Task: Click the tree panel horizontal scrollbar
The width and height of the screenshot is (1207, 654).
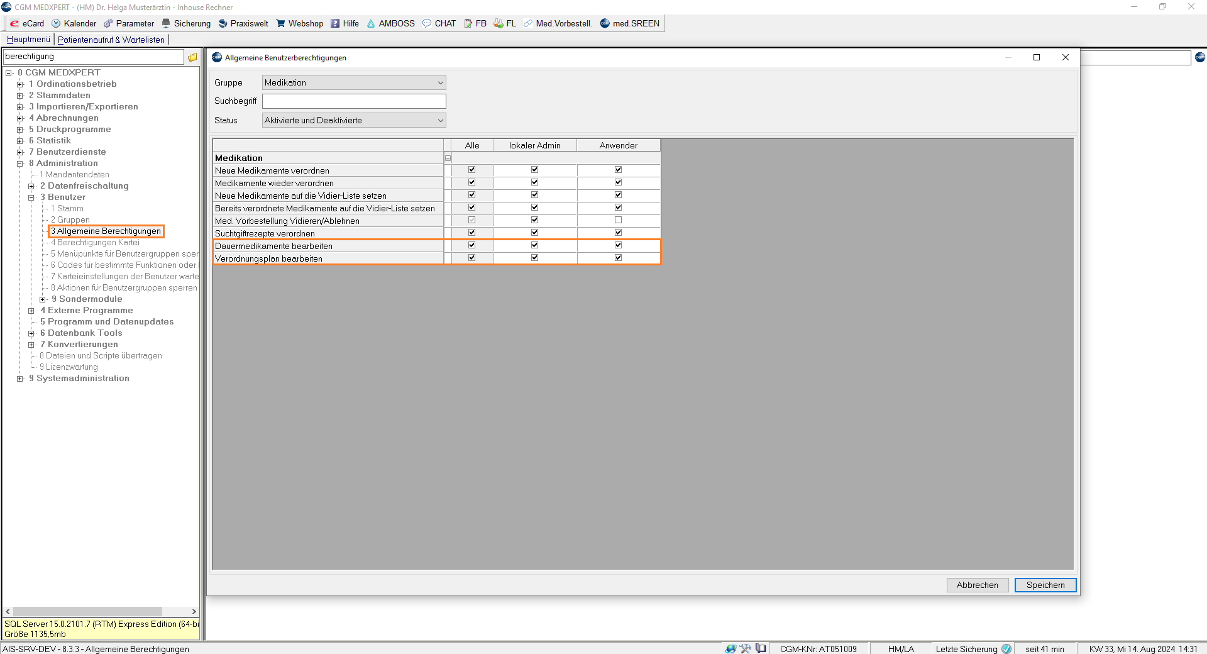Action: tap(87, 611)
